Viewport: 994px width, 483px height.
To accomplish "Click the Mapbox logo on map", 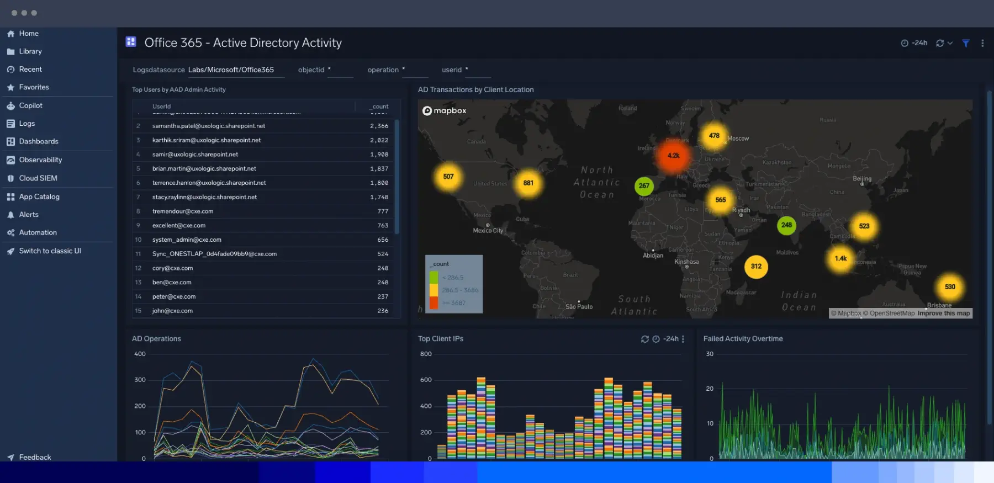I will click(445, 111).
